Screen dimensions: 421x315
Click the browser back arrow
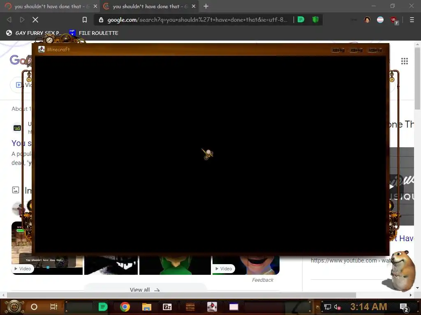point(9,20)
